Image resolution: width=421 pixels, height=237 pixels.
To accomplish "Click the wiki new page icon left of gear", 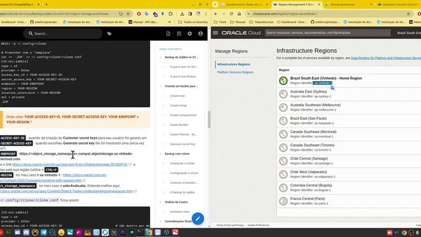I will [x=179, y=34].
